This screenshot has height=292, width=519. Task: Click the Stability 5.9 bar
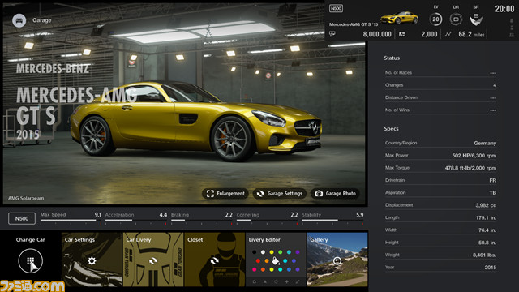[332, 218]
